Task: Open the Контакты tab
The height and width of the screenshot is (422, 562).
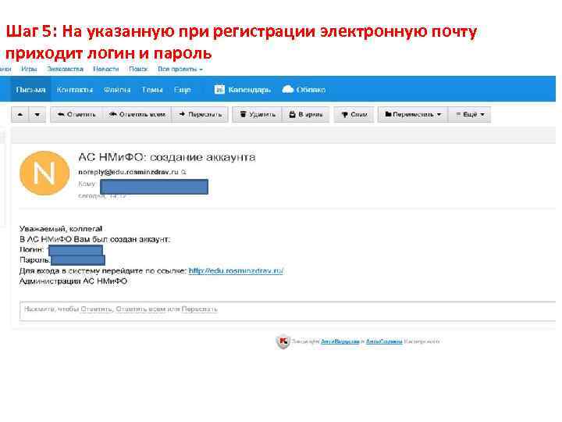Action: 75,90
